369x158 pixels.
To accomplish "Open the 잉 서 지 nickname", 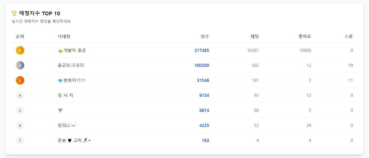I will point(65,95).
